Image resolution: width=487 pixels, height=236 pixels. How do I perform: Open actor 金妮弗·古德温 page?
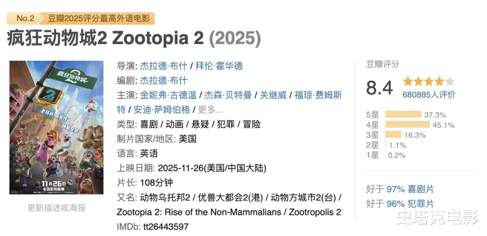point(168,95)
